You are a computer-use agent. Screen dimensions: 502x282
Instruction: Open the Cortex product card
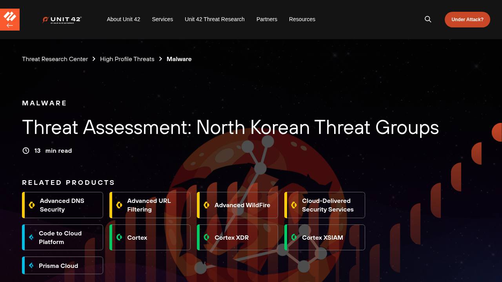pyautogui.click(x=150, y=237)
